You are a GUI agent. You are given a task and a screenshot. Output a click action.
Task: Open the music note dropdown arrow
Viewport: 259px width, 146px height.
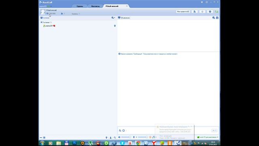(x=156, y=137)
